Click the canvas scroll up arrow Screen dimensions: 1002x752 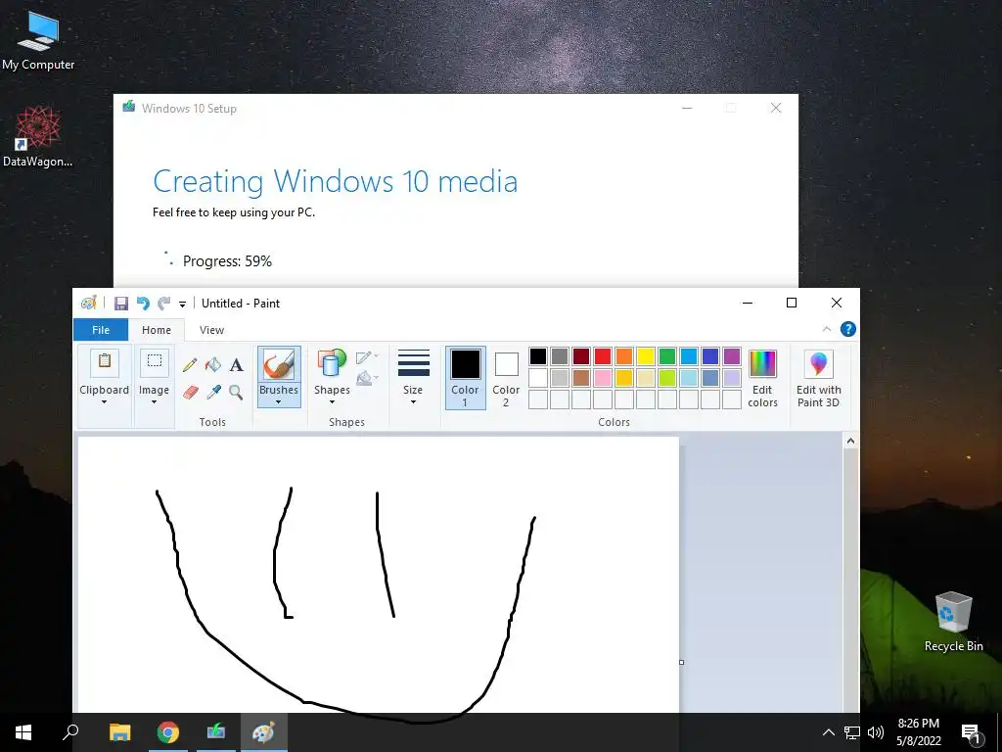[x=850, y=441]
